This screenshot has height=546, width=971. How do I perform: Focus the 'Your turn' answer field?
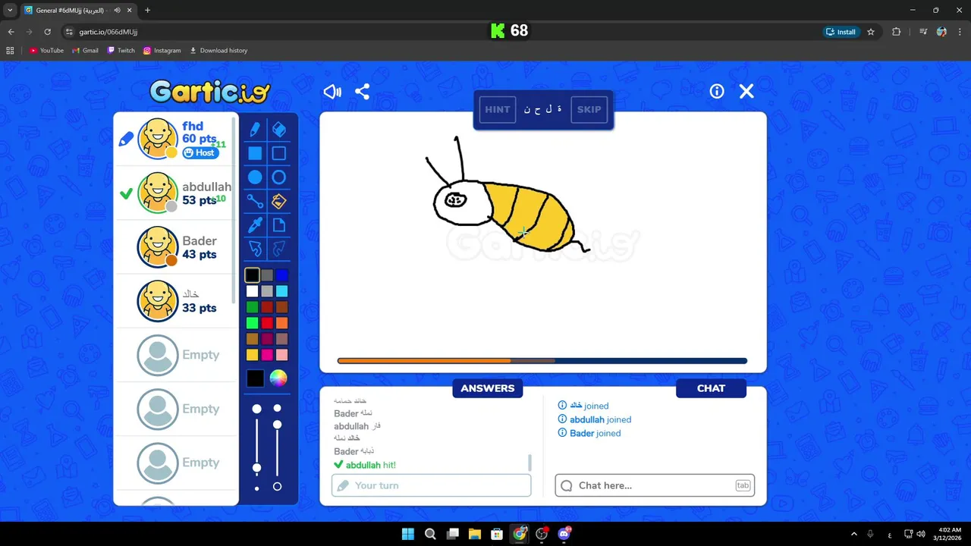pyautogui.click(x=431, y=485)
